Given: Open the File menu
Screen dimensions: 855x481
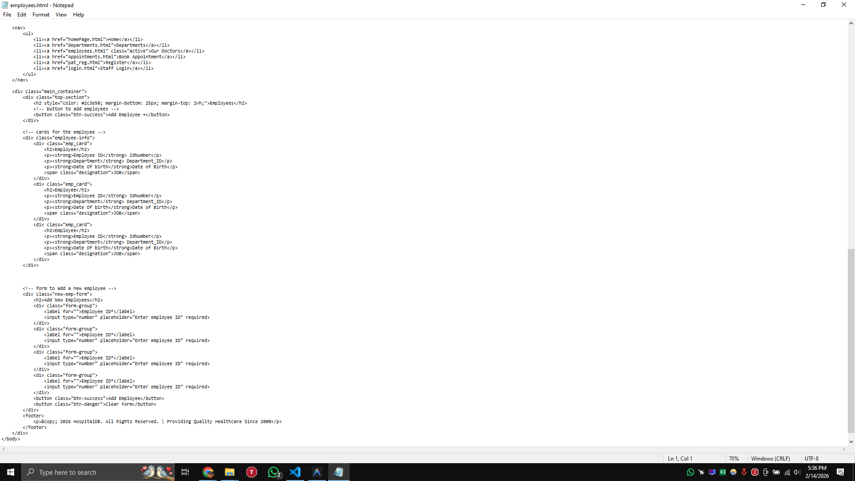Looking at the screenshot, I should click(7, 15).
